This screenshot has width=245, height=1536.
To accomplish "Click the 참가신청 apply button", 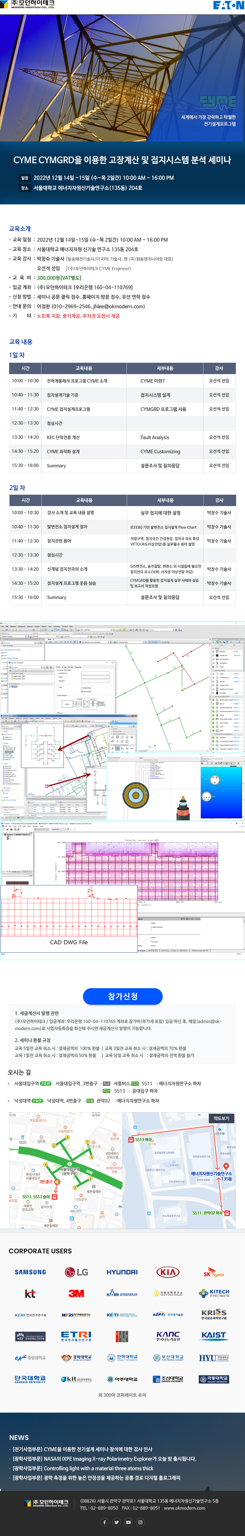I will coord(123,996).
